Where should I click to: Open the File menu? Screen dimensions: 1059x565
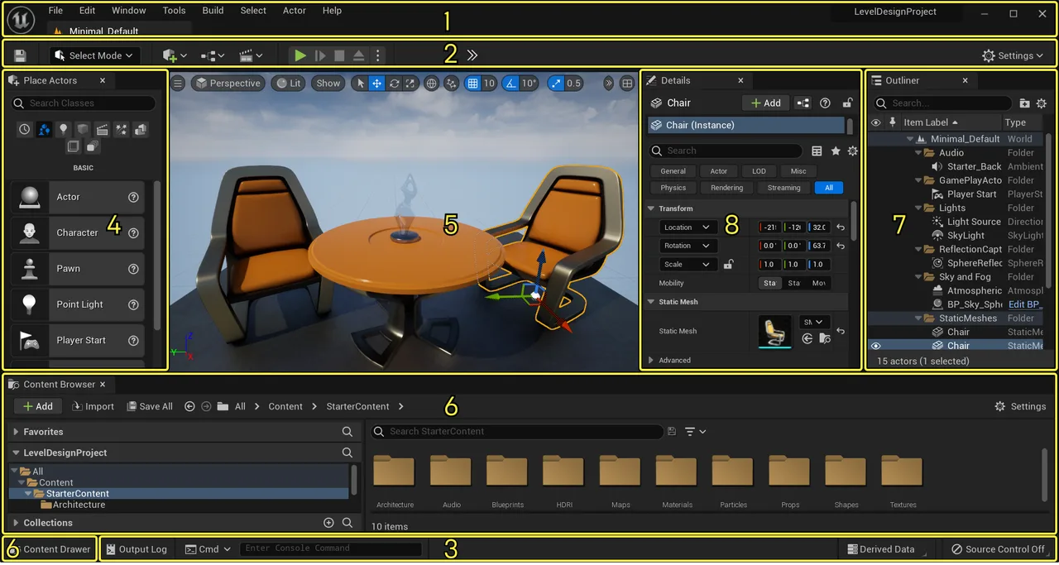(x=55, y=11)
